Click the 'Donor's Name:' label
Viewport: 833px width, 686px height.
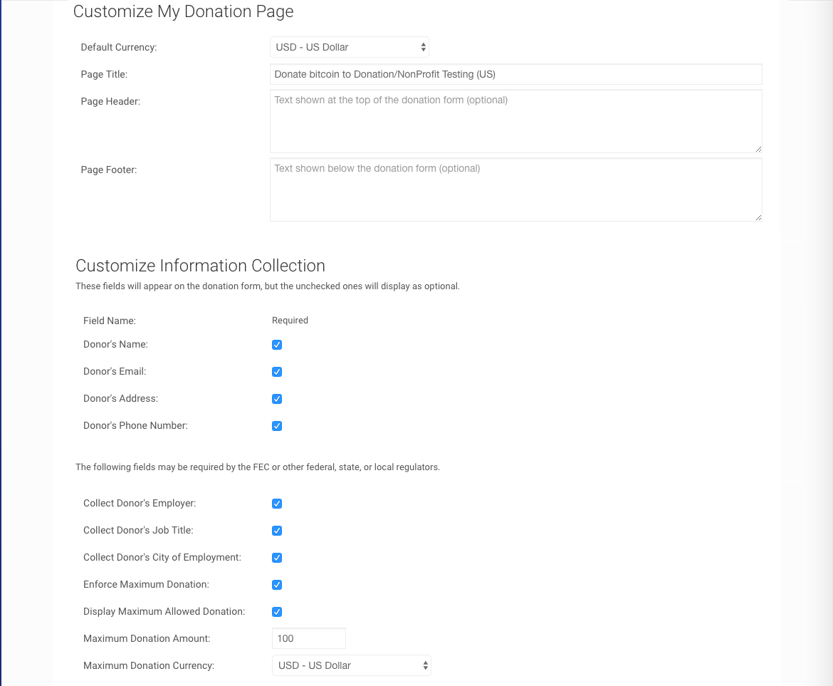click(x=116, y=344)
